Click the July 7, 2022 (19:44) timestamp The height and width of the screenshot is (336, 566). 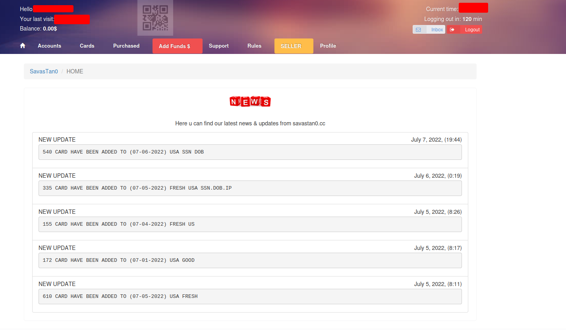tap(437, 140)
